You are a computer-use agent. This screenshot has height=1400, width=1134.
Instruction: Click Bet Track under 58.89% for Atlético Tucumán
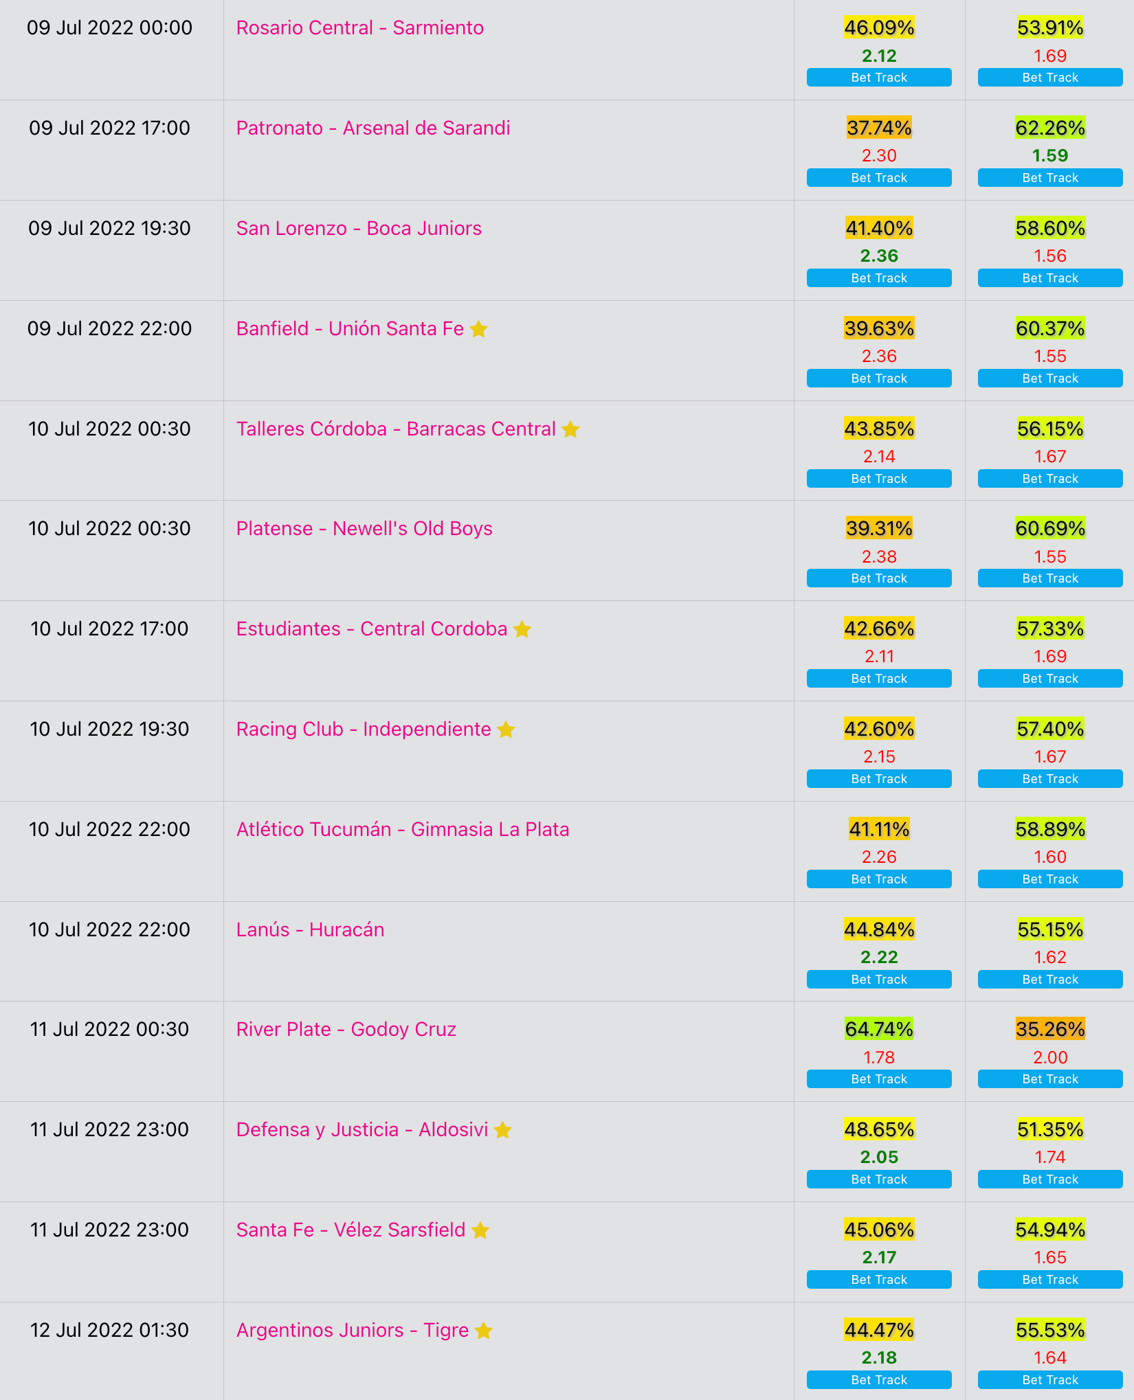tap(1050, 879)
